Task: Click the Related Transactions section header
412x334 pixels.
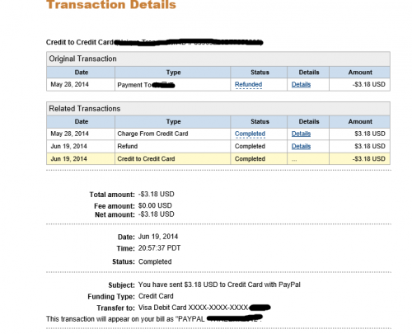Action: click(218, 109)
